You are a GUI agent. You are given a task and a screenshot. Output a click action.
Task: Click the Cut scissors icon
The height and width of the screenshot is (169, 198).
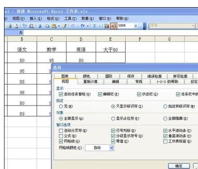pos(40,26)
